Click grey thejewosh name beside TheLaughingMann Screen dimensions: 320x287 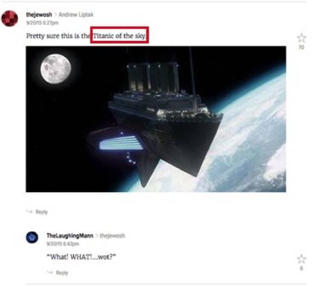113,235
